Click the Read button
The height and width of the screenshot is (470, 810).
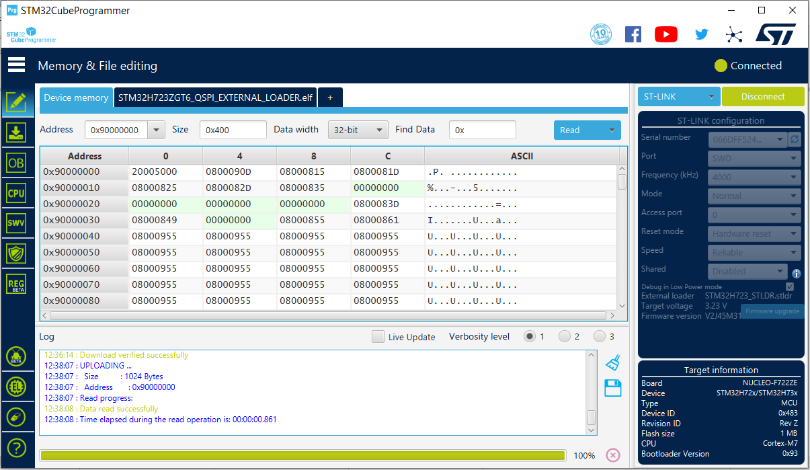pyautogui.click(x=578, y=130)
